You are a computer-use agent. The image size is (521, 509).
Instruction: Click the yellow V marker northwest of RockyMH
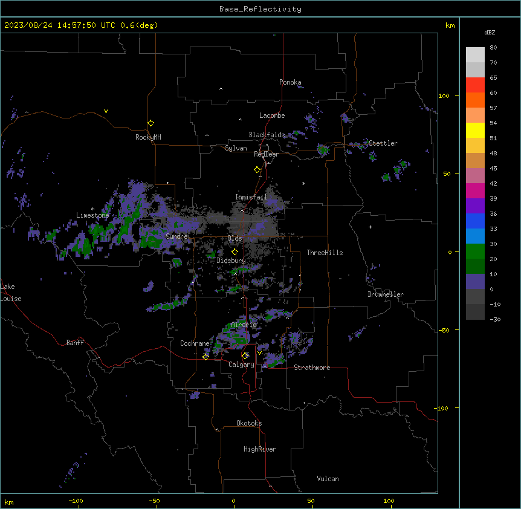coord(106,111)
